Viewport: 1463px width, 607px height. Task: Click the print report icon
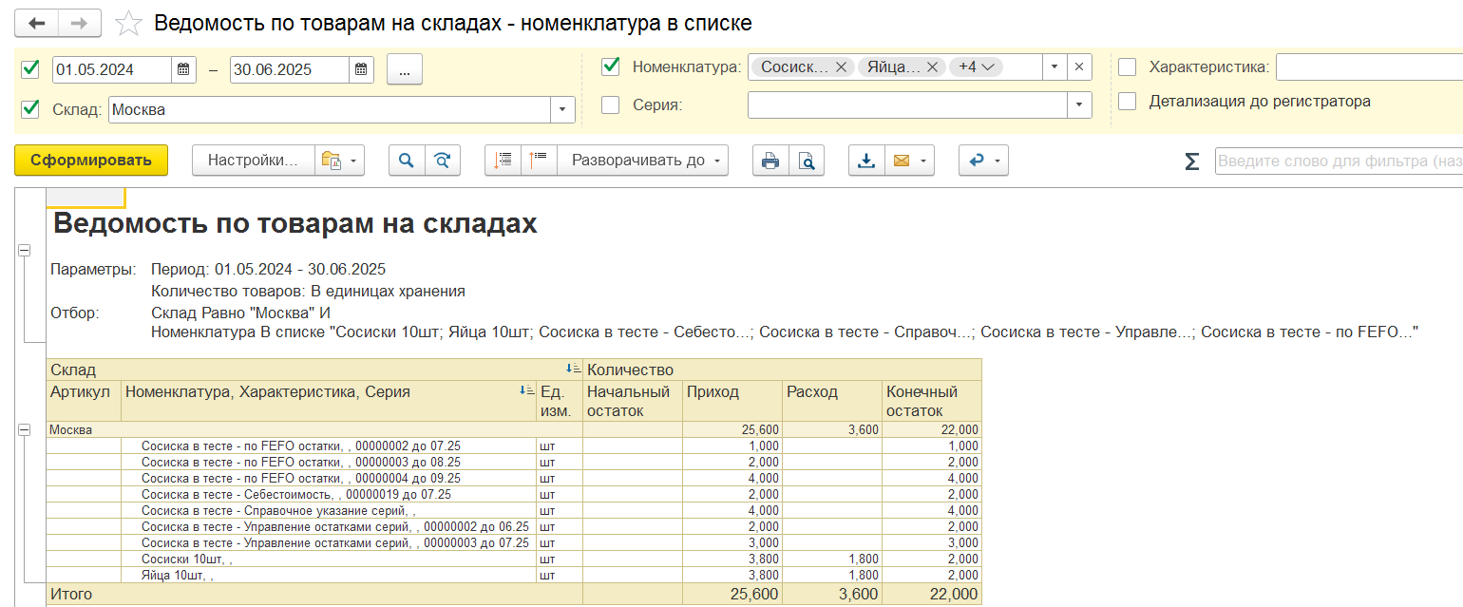pyautogui.click(x=770, y=161)
